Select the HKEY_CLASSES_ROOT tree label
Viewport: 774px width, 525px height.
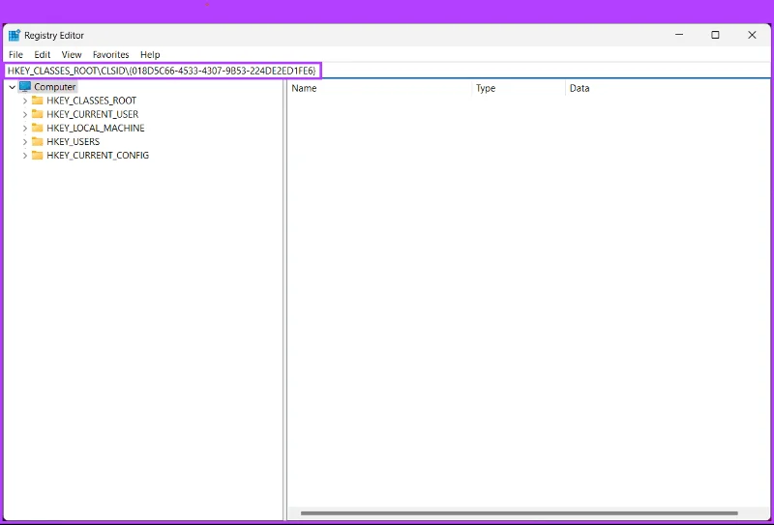pos(91,101)
